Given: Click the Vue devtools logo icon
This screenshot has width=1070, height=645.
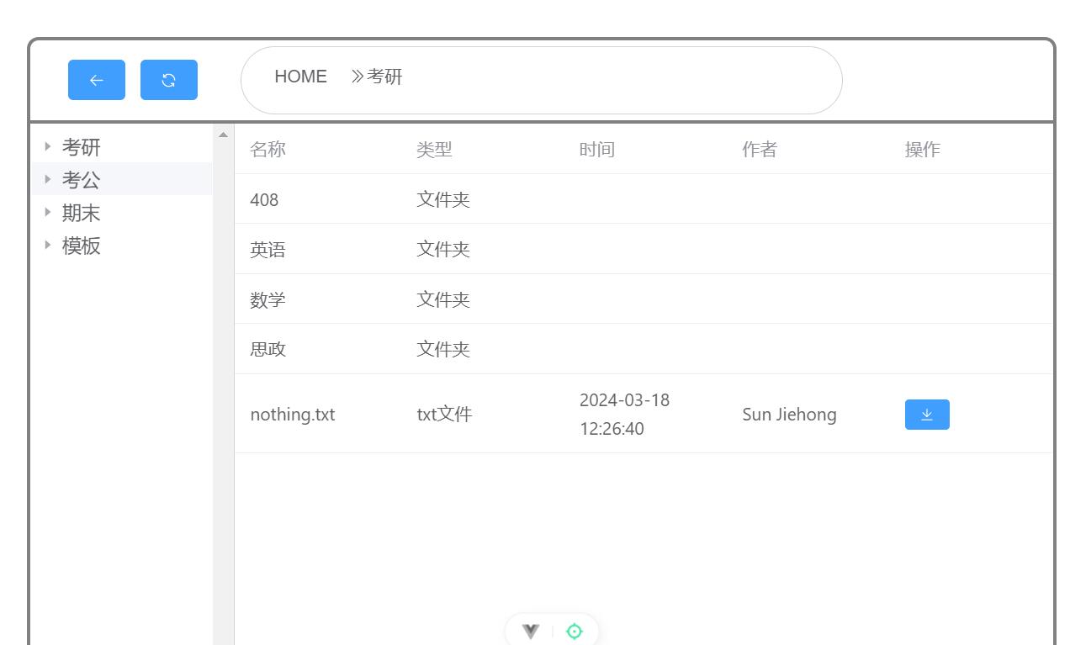Looking at the screenshot, I should click(x=531, y=631).
